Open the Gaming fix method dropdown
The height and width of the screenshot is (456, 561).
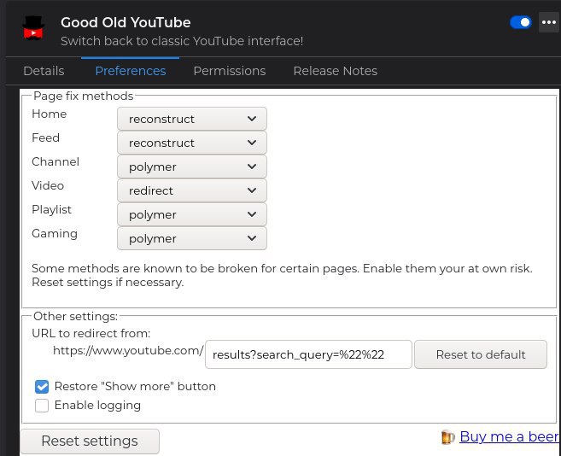(x=192, y=238)
